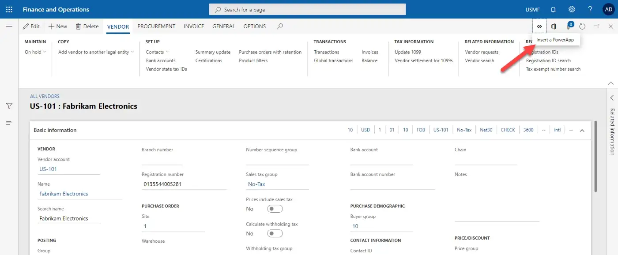Click the USD summary field
This screenshot has height=255, width=618.
[366, 130]
